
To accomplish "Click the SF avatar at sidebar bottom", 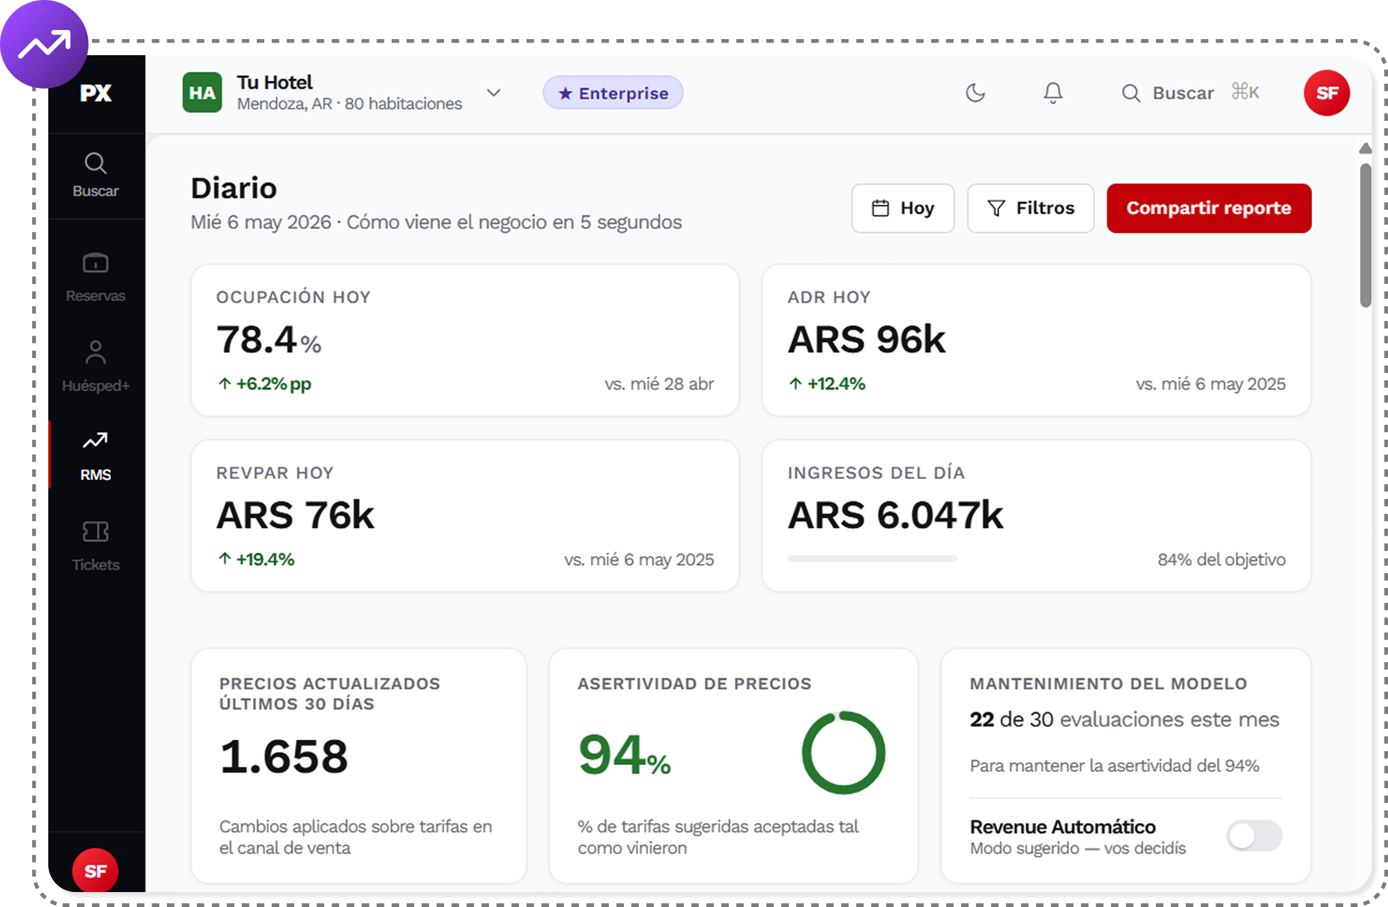I will click(x=95, y=870).
